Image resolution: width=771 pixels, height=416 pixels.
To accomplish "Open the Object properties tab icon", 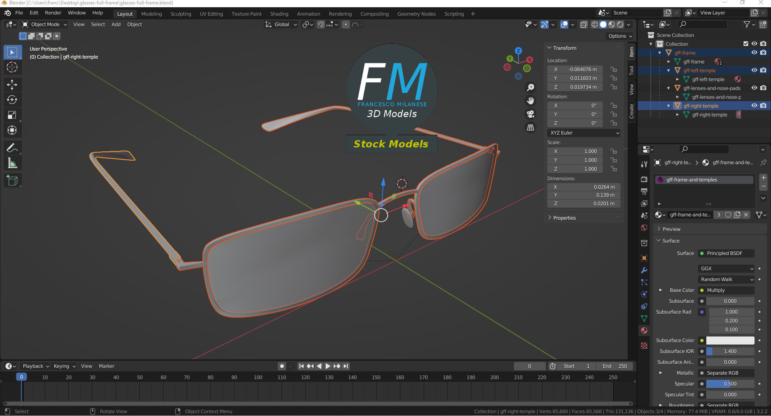I will (x=644, y=258).
